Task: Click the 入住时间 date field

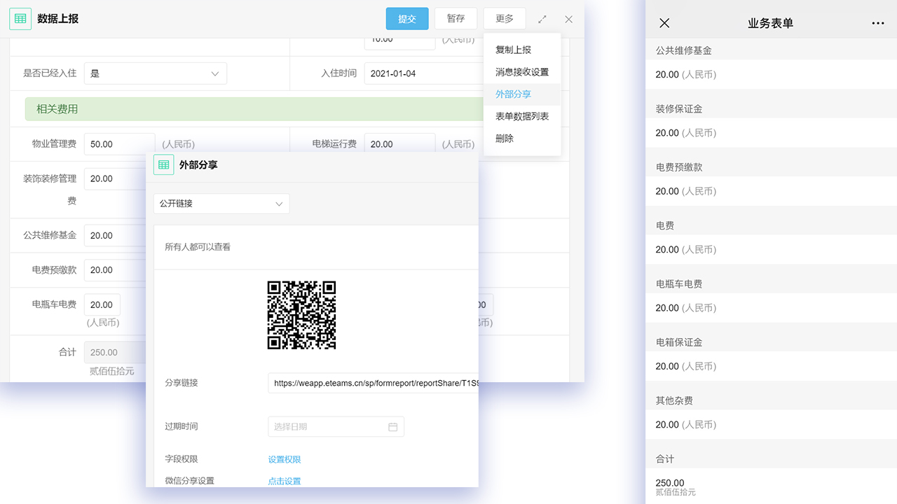Action: click(423, 73)
